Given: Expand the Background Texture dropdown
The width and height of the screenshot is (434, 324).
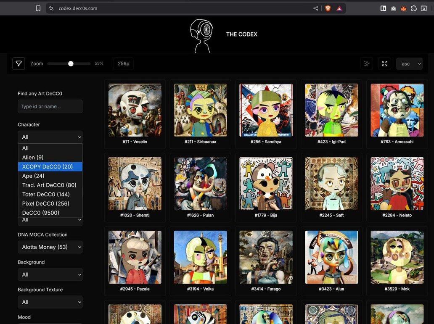Looking at the screenshot, I should [x=50, y=302].
